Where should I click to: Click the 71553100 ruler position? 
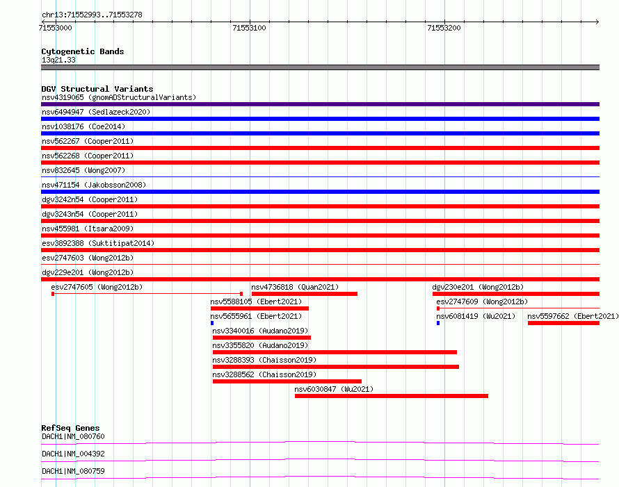pos(249,28)
